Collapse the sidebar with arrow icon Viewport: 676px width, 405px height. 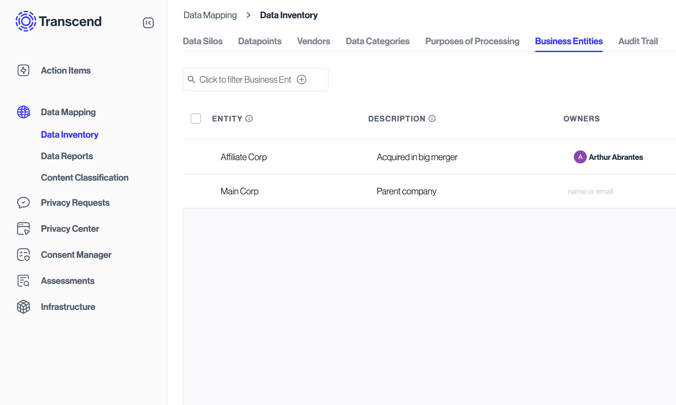click(x=148, y=23)
